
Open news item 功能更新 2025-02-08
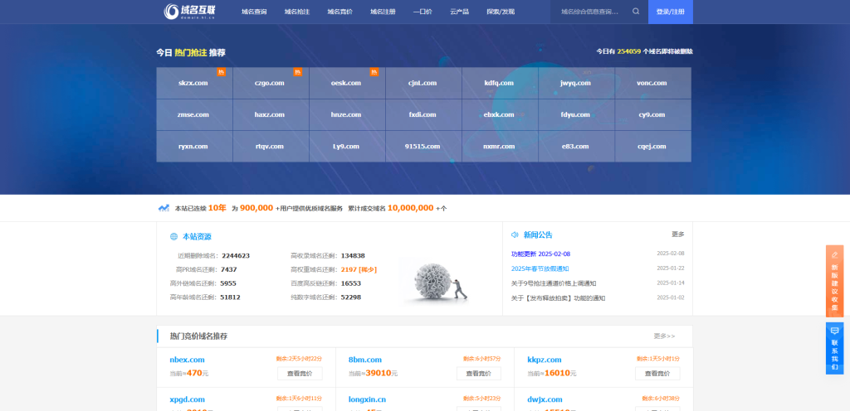click(540, 254)
